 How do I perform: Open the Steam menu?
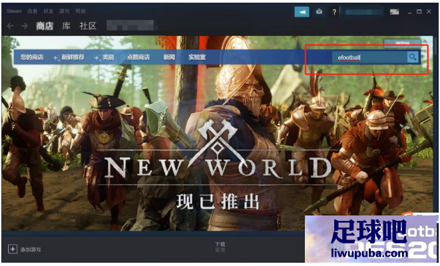[14, 11]
